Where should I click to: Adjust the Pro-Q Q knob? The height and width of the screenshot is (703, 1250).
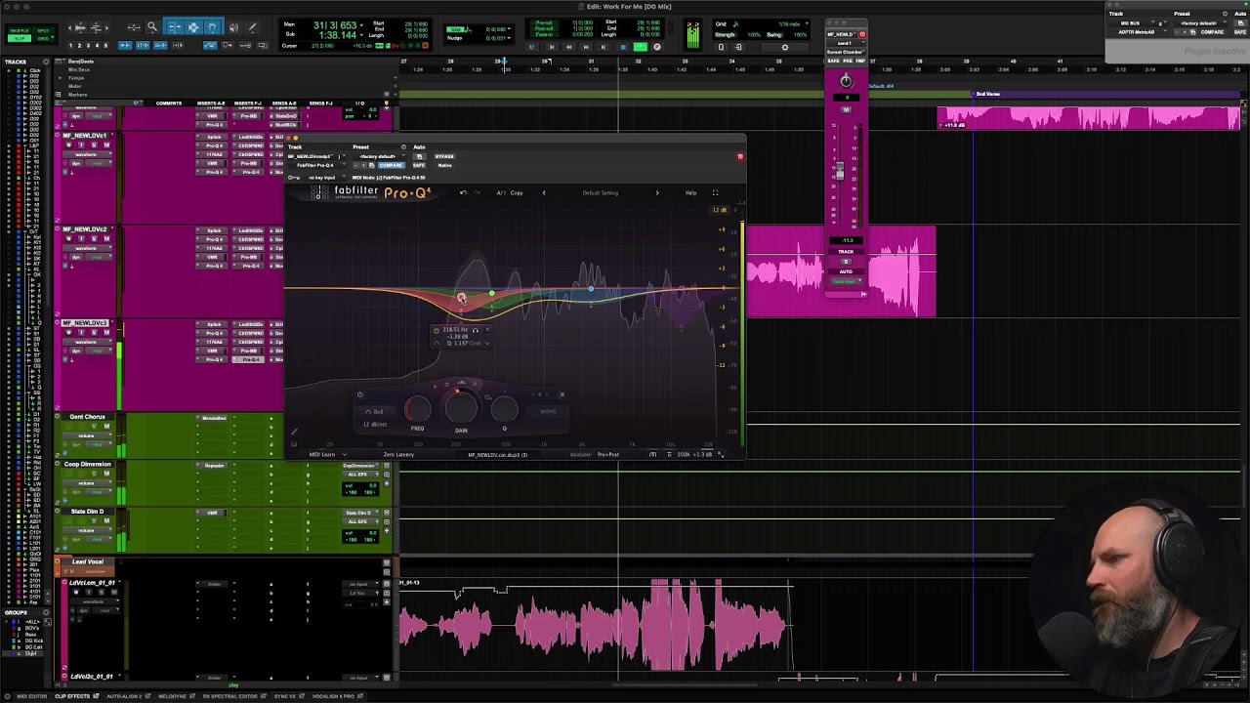click(504, 409)
